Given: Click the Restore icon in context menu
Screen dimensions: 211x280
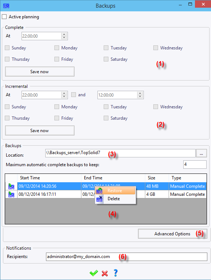Looking at the screenshot, I should [x=99, y=191].
